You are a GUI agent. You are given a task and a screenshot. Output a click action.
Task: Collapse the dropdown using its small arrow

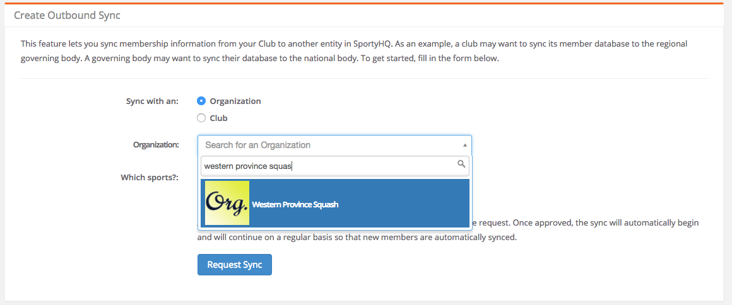pyautogui.click(x=464, y=145)
